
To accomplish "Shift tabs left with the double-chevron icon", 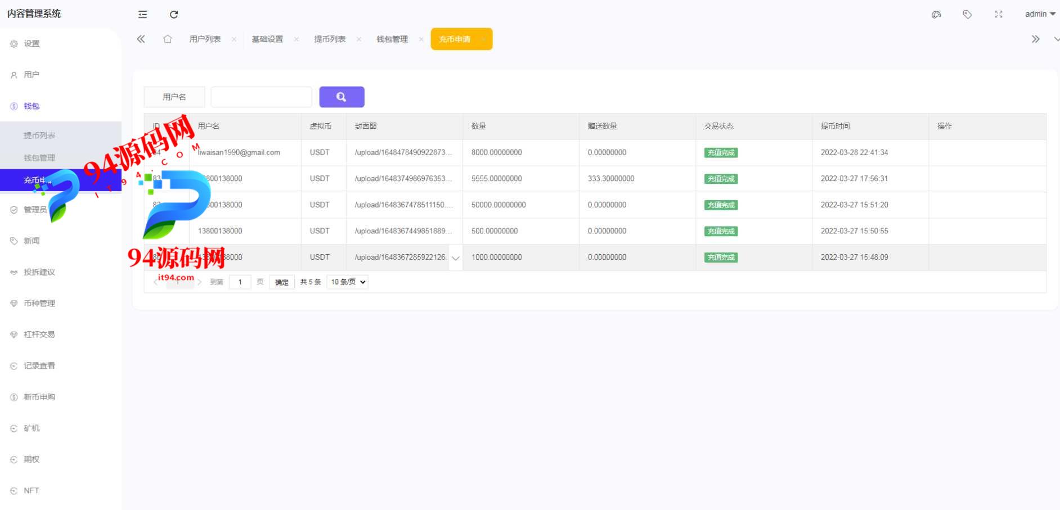I will click(141, 39).
